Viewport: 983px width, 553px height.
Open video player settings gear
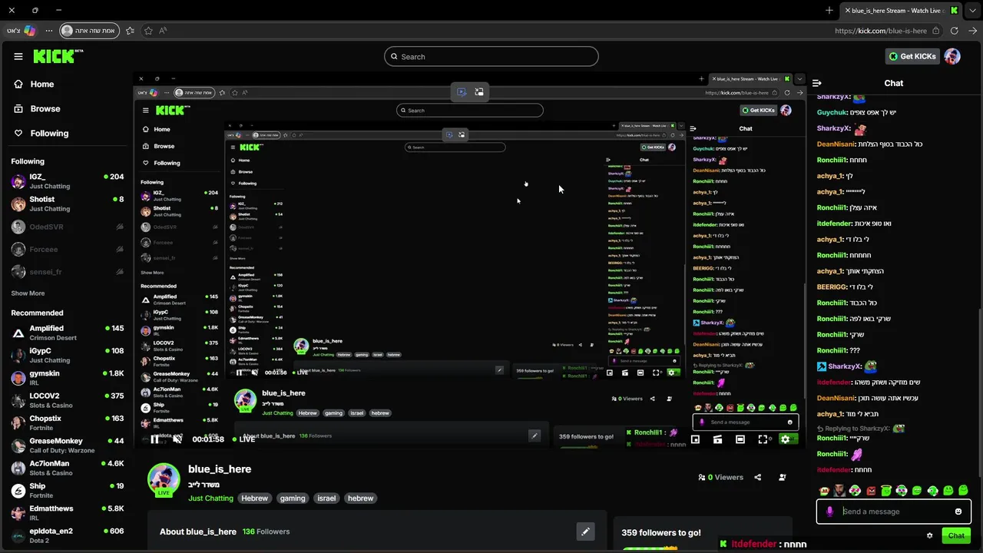tap(785, 439)
